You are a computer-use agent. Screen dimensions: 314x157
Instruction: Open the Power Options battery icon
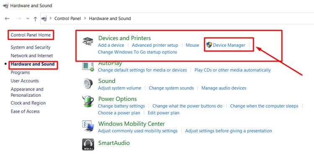click(88, 102)
